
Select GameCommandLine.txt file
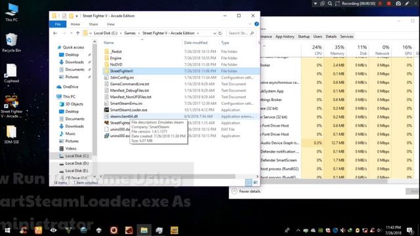[x=129, y=84]
